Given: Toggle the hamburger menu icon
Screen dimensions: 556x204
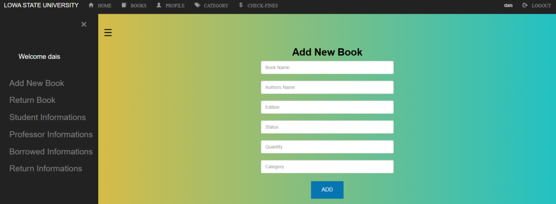Looking at the screenshot, I should pyautogui.click(x=108, y=32).
